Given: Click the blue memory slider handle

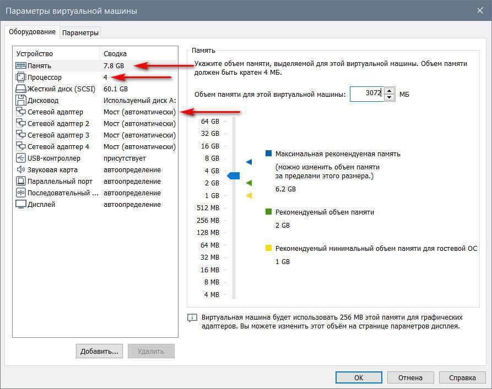Looking at the screenshot, I should pyautogui.click(x=234, y=176).
